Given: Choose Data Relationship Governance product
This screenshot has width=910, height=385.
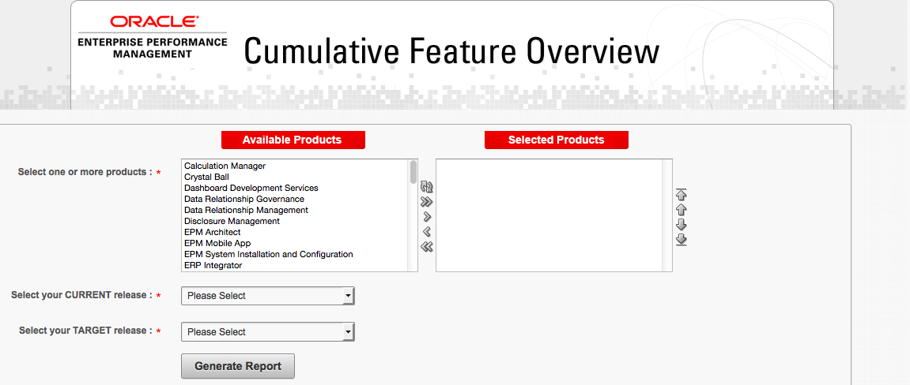Looking at the screenshot, I should point(244,200).
